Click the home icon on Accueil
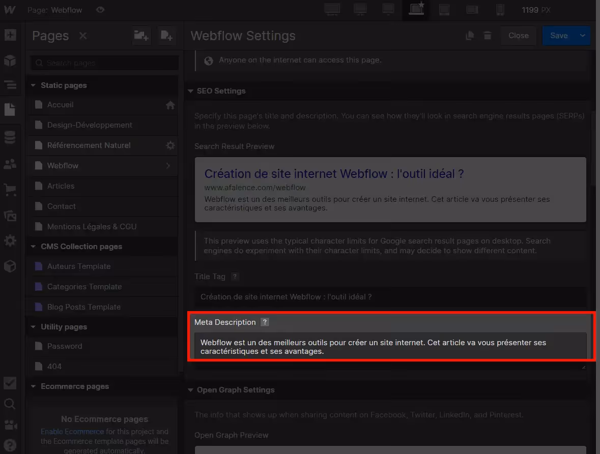This screenshot has height=454, width=600. (170, 105)
